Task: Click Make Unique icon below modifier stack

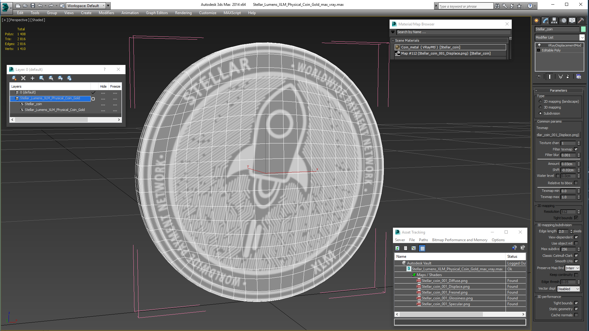Action: 560,77
